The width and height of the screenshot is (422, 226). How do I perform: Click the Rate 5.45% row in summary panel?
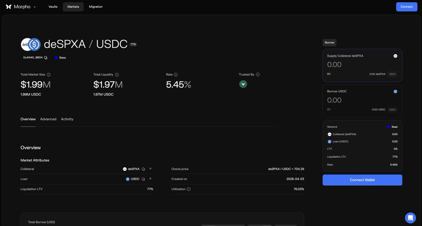tap(362, 165)
